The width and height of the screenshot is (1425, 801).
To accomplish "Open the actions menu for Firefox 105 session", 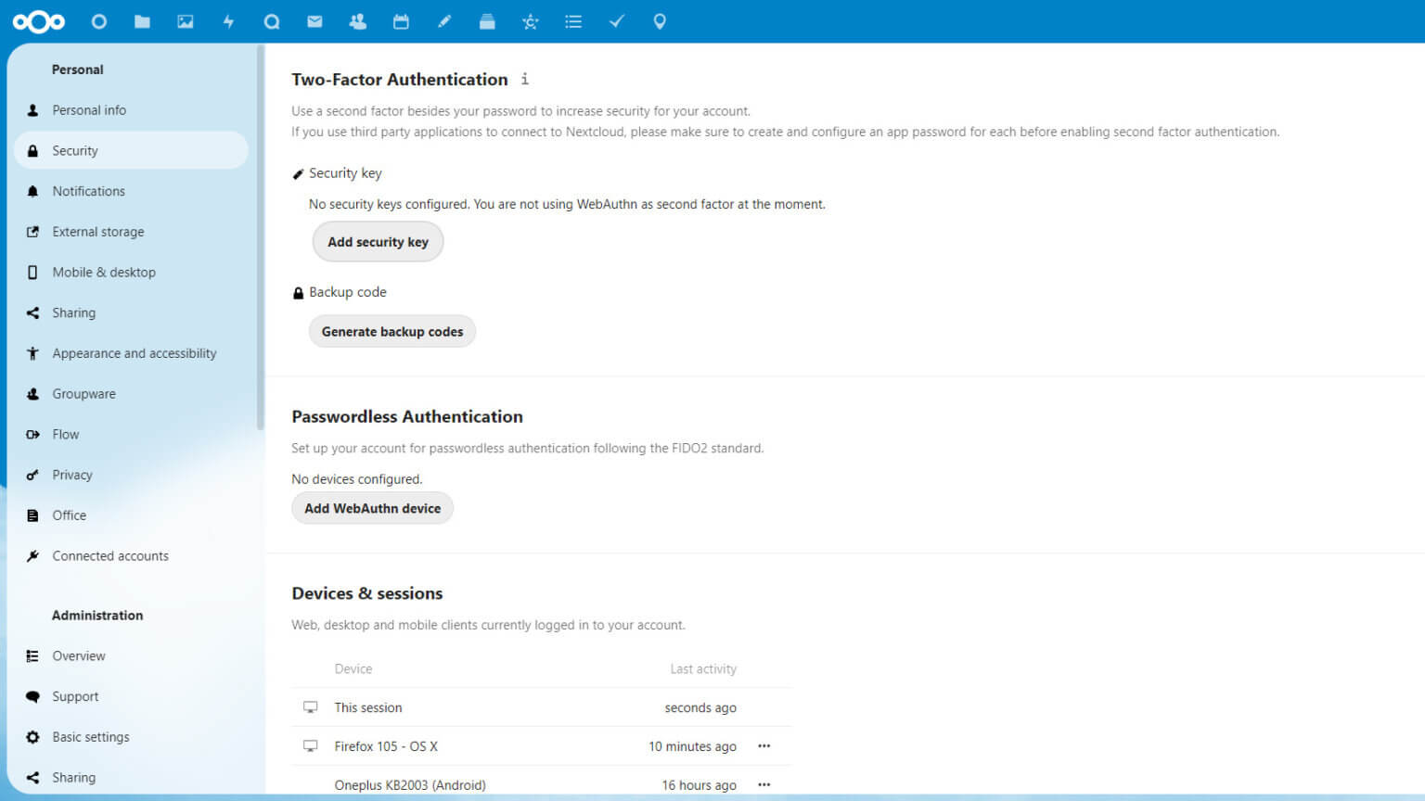I will tap(764, 746).
